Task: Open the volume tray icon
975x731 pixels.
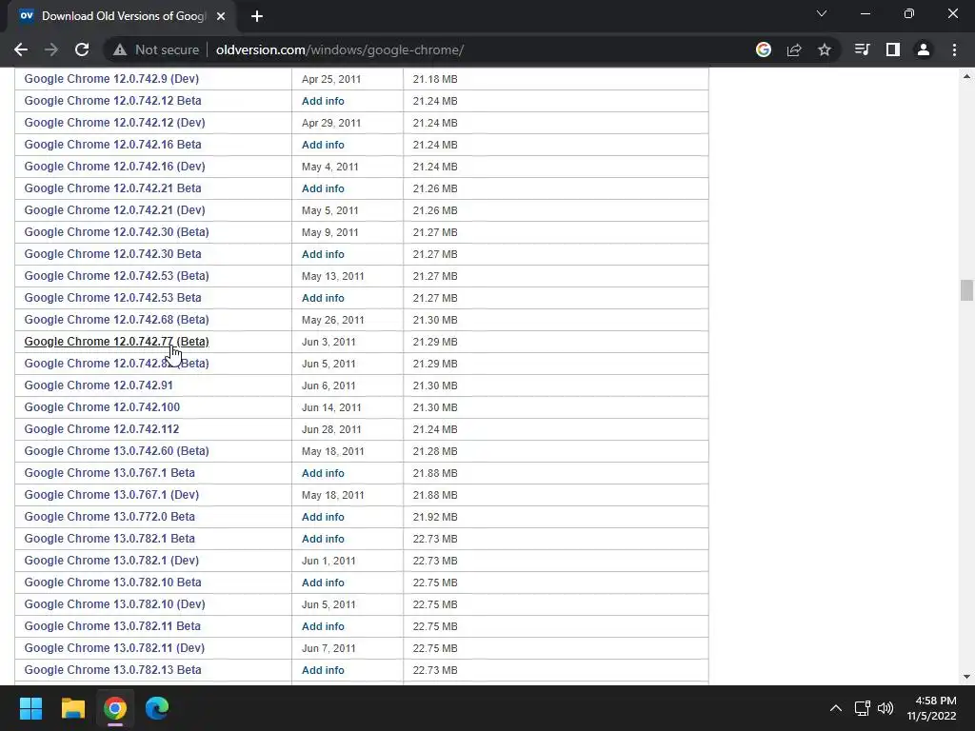Action: 885,708
